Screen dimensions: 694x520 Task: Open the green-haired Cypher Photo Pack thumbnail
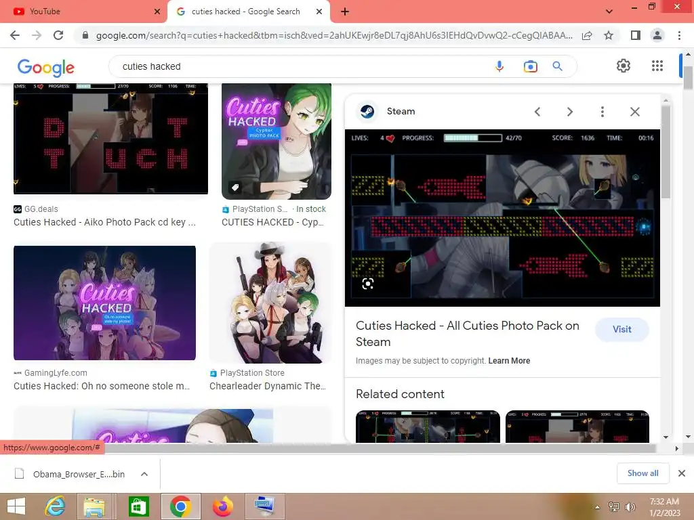[277, 141]
